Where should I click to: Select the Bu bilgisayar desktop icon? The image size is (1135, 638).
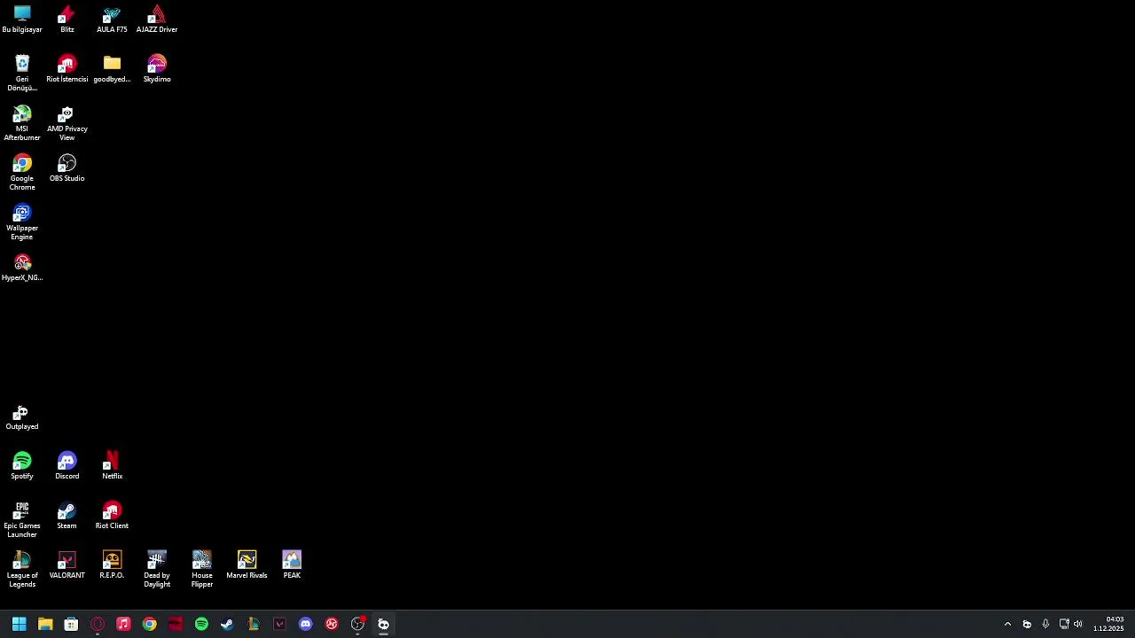pos(22,19)
